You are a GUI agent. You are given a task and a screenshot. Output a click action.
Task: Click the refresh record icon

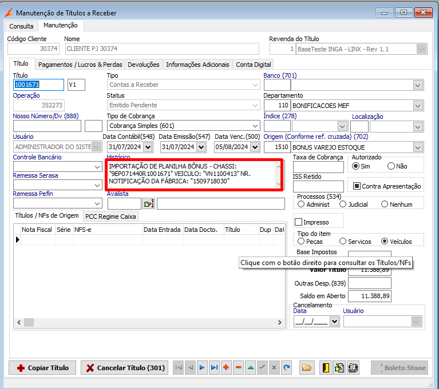(286, 368)
